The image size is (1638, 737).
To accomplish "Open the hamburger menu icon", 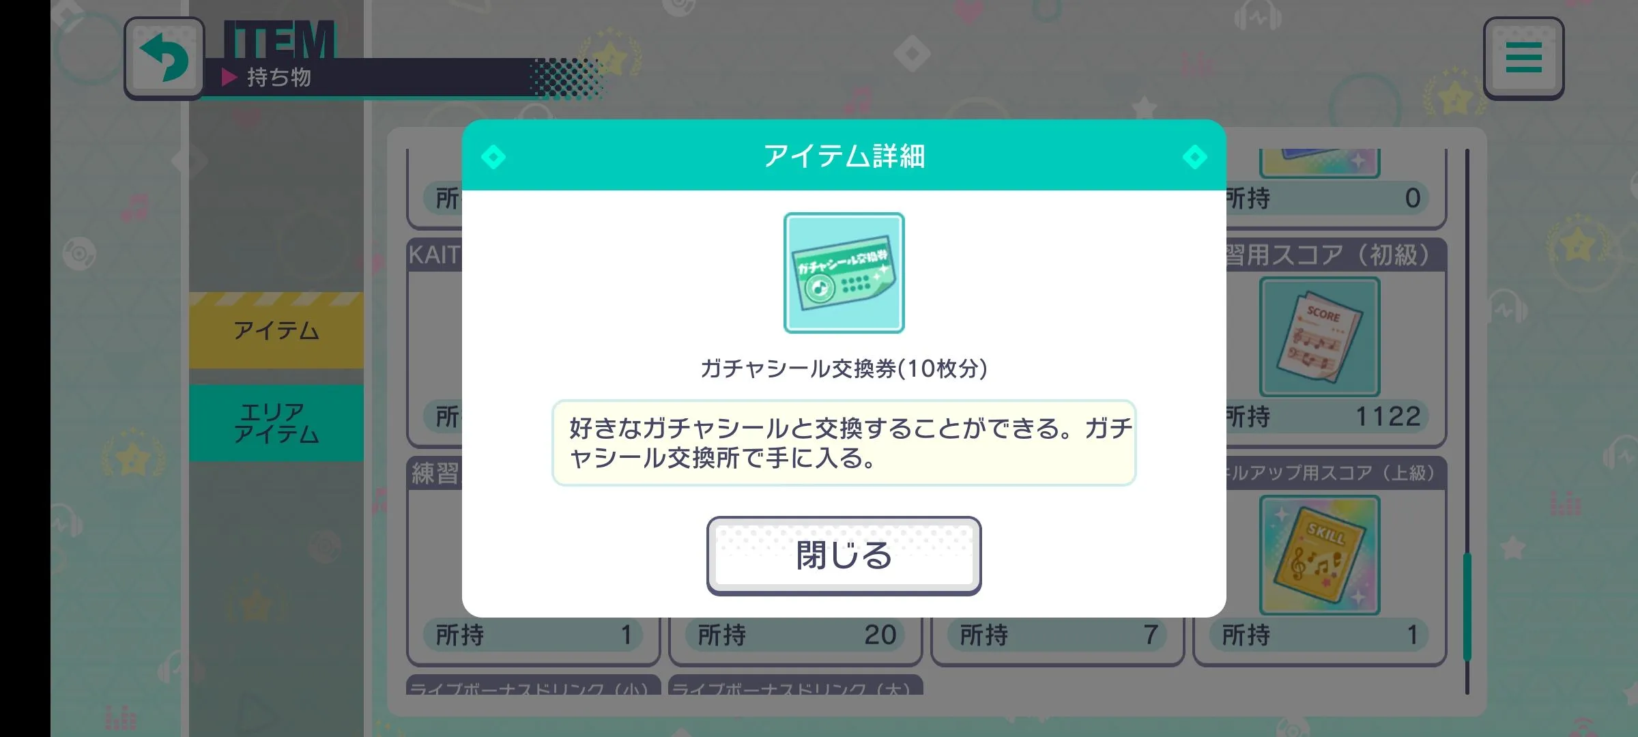I will coord(1523,57).
